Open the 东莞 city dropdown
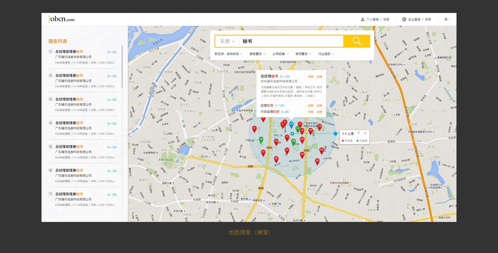 pos(227,41)
